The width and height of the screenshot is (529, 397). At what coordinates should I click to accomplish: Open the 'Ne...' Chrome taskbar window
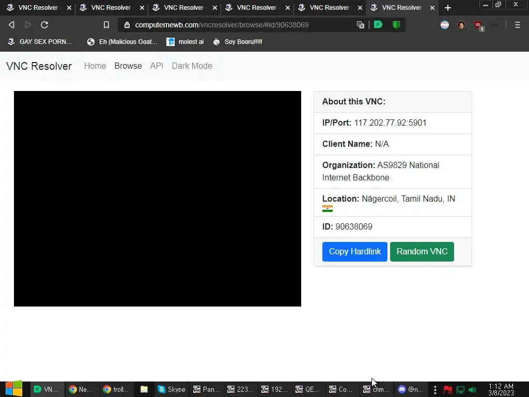[x=81, y=389]
